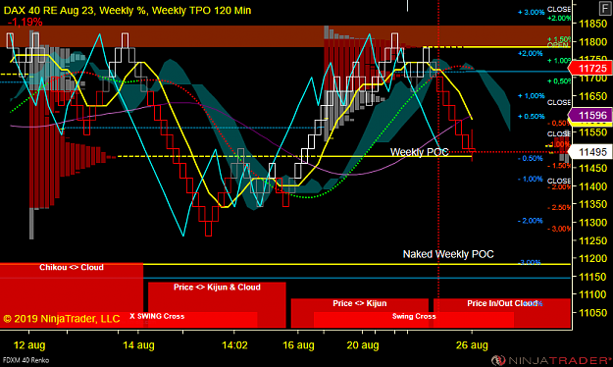The height and width of the screenshot is (367, 613).
Task: Click the F button on the price axis
Action: click(x=605, y=8)
